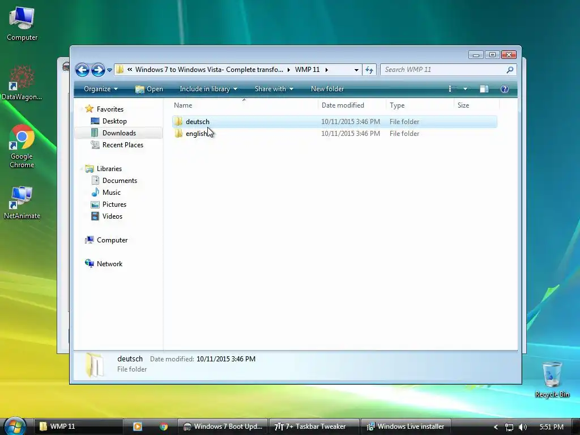
Task: Select the english folder icon
Action: [x=178, y=133]
